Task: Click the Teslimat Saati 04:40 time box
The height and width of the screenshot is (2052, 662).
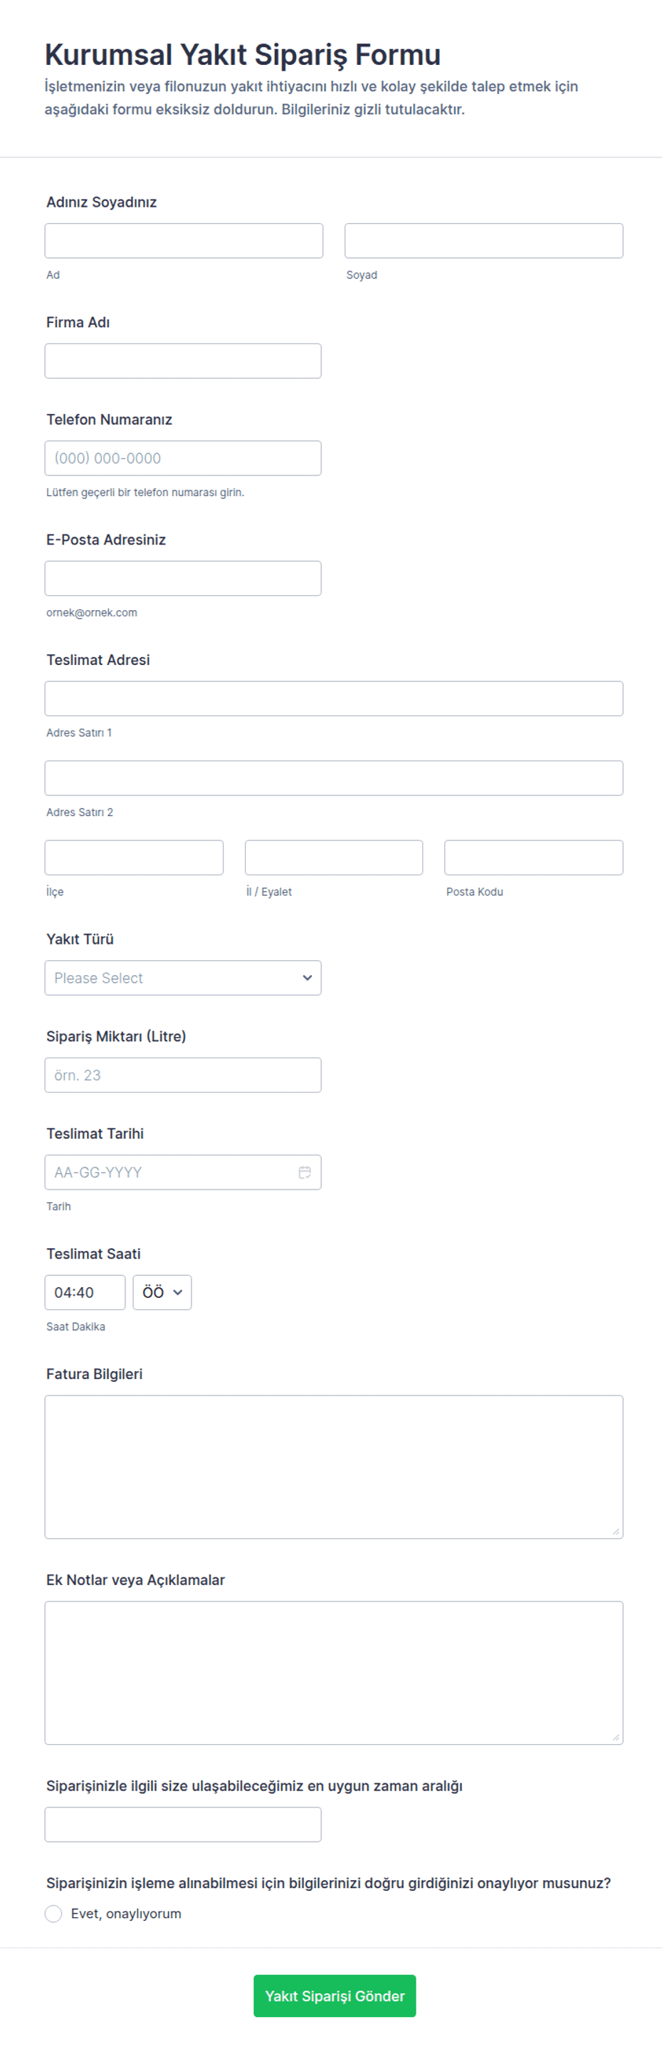Action: 85,1292
